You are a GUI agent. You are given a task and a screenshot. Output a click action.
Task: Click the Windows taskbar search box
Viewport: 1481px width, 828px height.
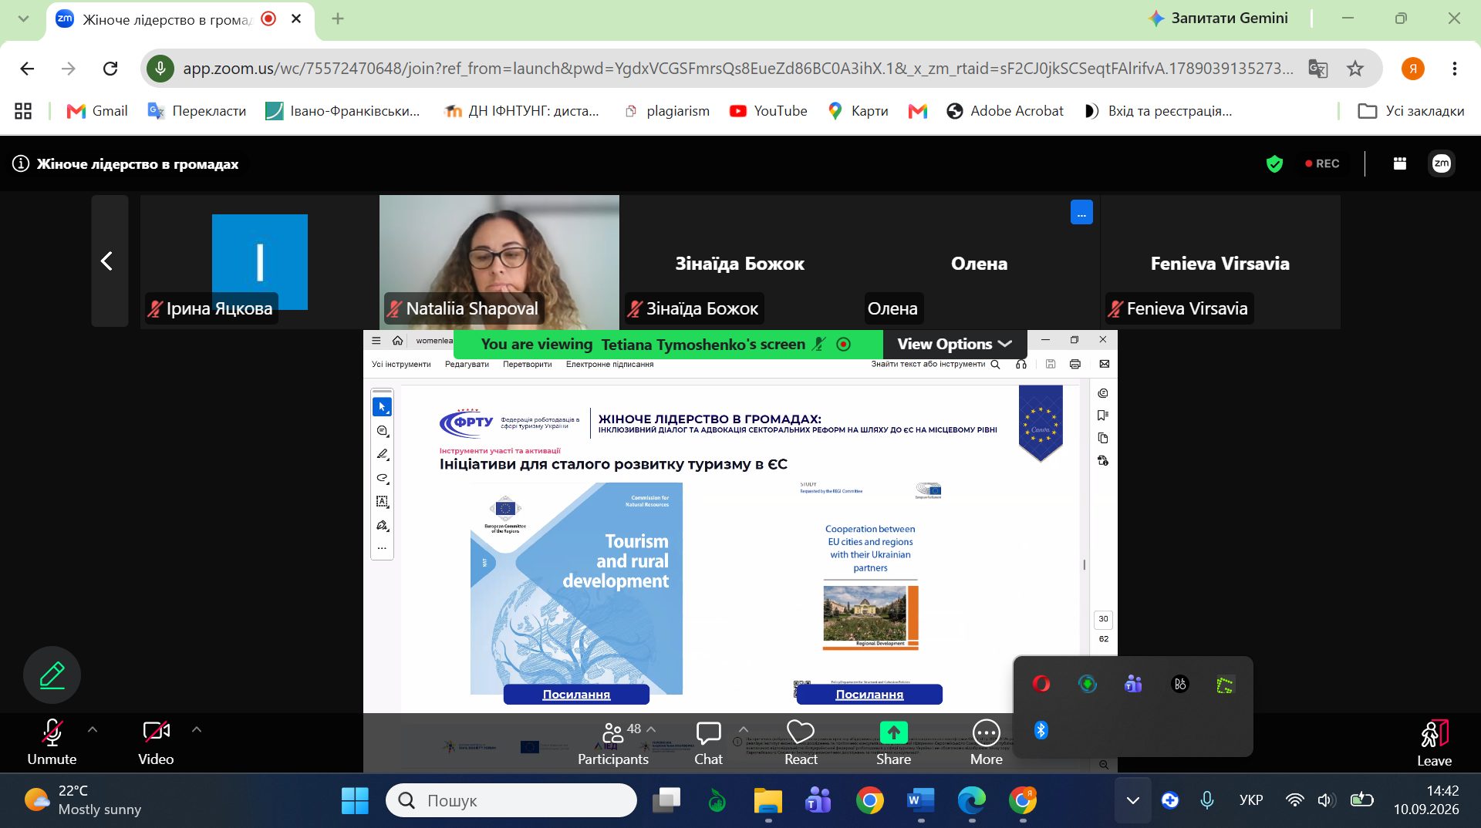[x=511, y=801]
